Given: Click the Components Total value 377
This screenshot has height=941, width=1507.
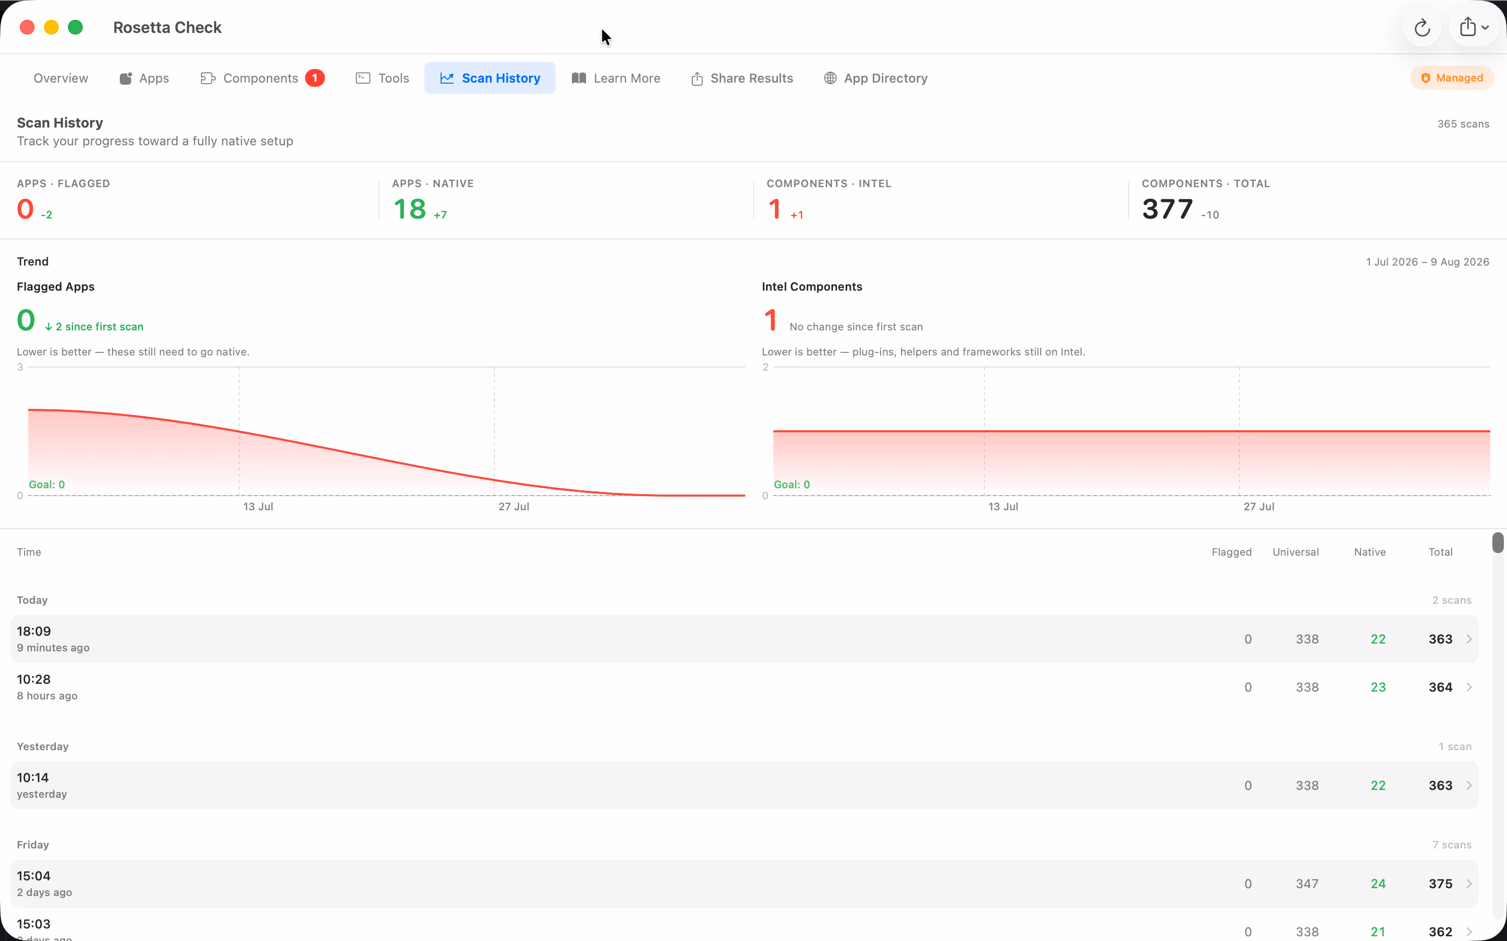Looking at the screenshot, I should 1167,209.
